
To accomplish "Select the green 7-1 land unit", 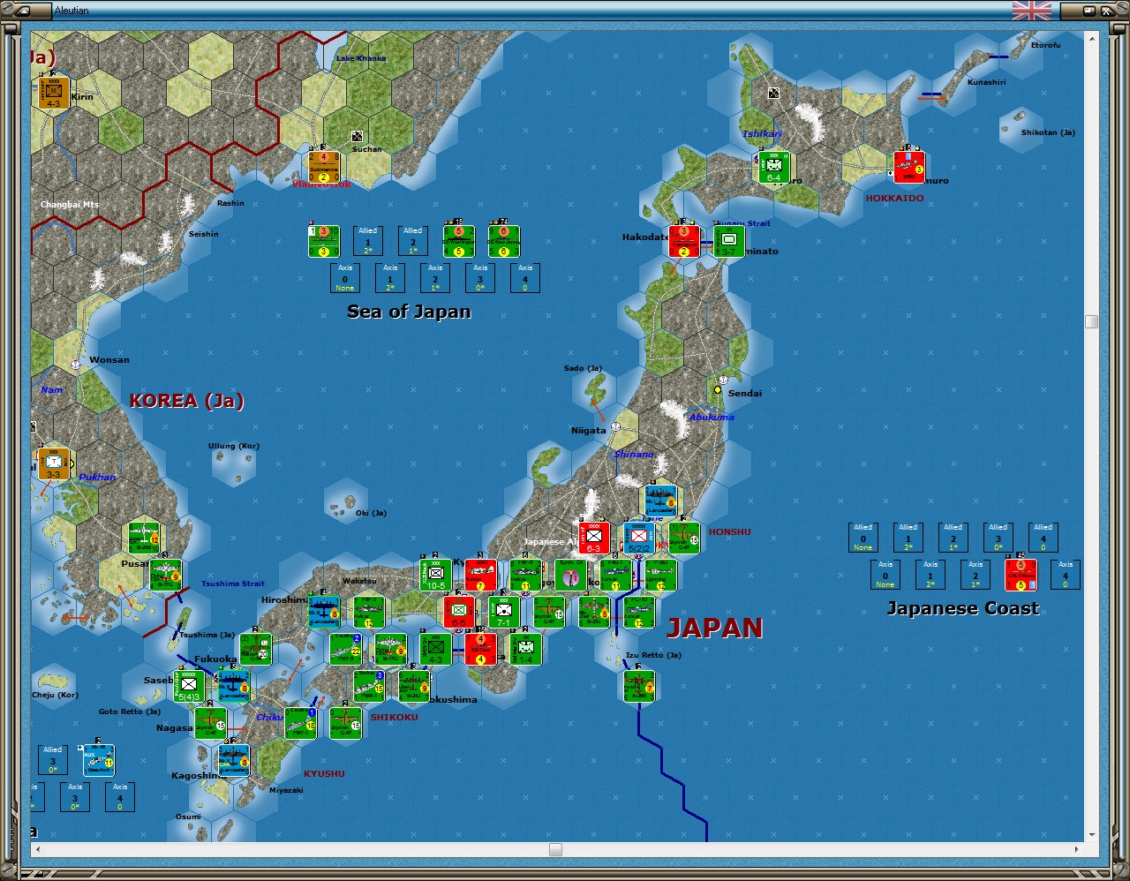I will (x=503, y=612).
